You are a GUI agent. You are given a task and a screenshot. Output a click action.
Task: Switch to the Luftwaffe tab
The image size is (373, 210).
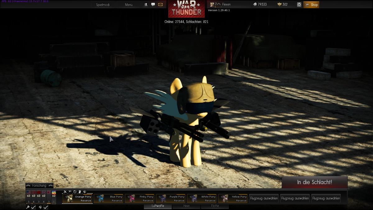point(158,206)
